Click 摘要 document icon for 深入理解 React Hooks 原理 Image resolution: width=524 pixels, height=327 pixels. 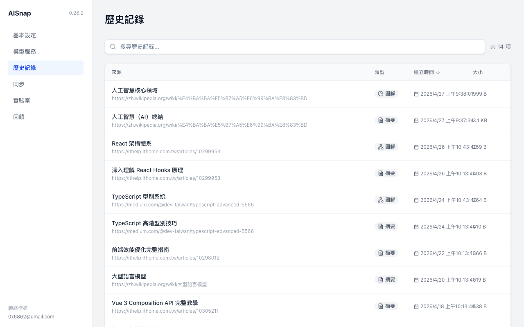(x=380, y=173)
